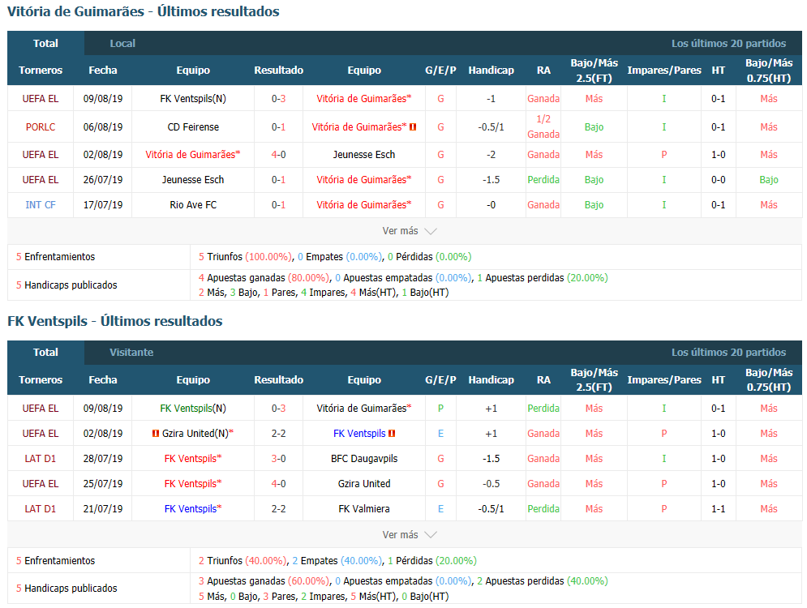Select the Total tab in FK Ventspils table
The width and height of the screenshot is (807, 608).
coord(45,353)
